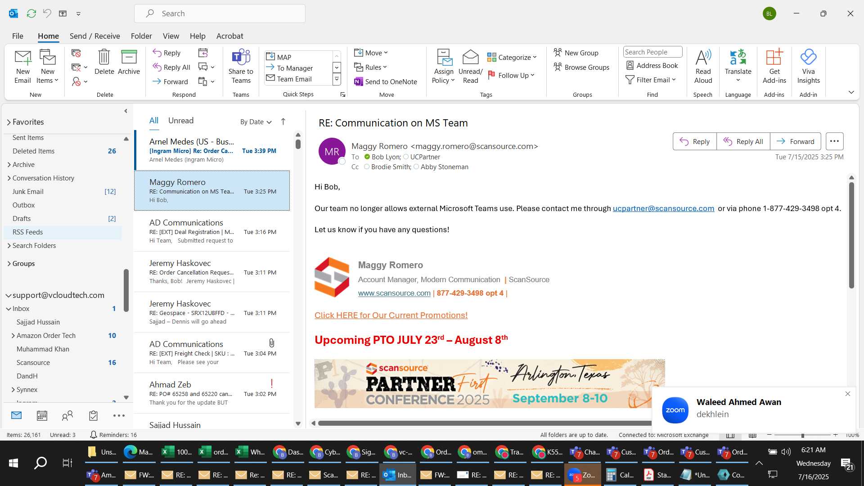Expand the Favorites section

(9, 122)
